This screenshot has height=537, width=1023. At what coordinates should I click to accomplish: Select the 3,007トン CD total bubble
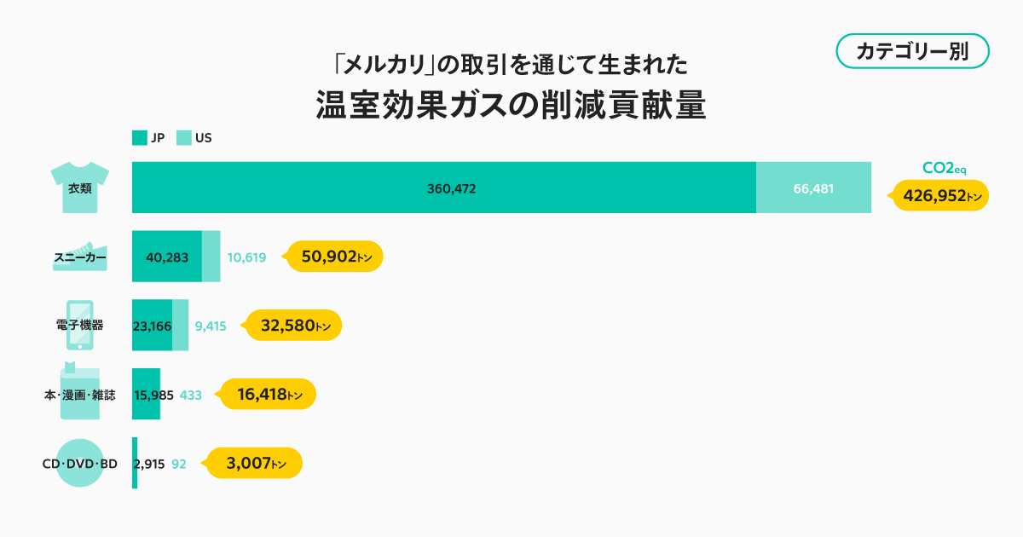(256, 463)
